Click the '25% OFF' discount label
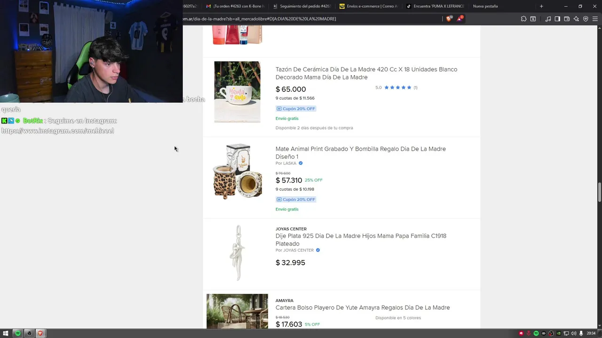The image size is (602, 338). pos(314,180)
